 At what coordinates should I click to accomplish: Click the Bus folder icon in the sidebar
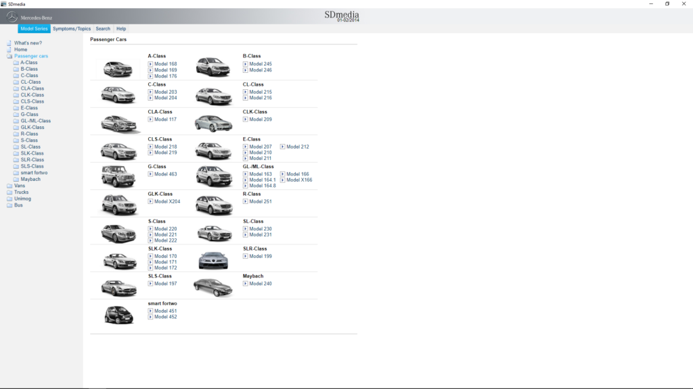[9, 205]
